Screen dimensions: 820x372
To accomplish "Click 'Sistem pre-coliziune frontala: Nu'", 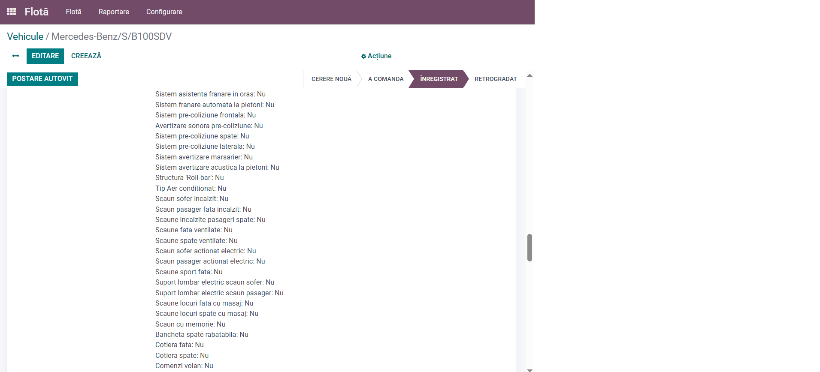I will (206, 115).
